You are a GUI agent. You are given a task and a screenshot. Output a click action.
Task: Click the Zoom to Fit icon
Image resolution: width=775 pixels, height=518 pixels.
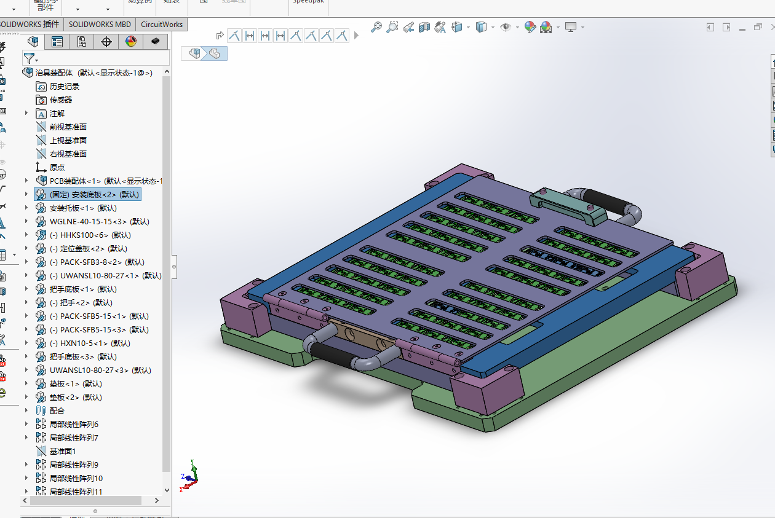point(376,27)
